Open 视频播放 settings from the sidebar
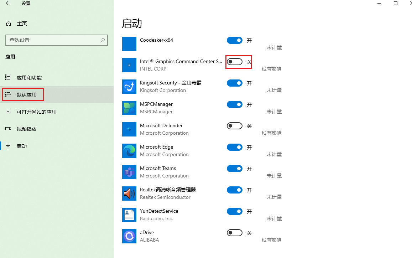The image size is (412, 258). [x=23, y=129]
